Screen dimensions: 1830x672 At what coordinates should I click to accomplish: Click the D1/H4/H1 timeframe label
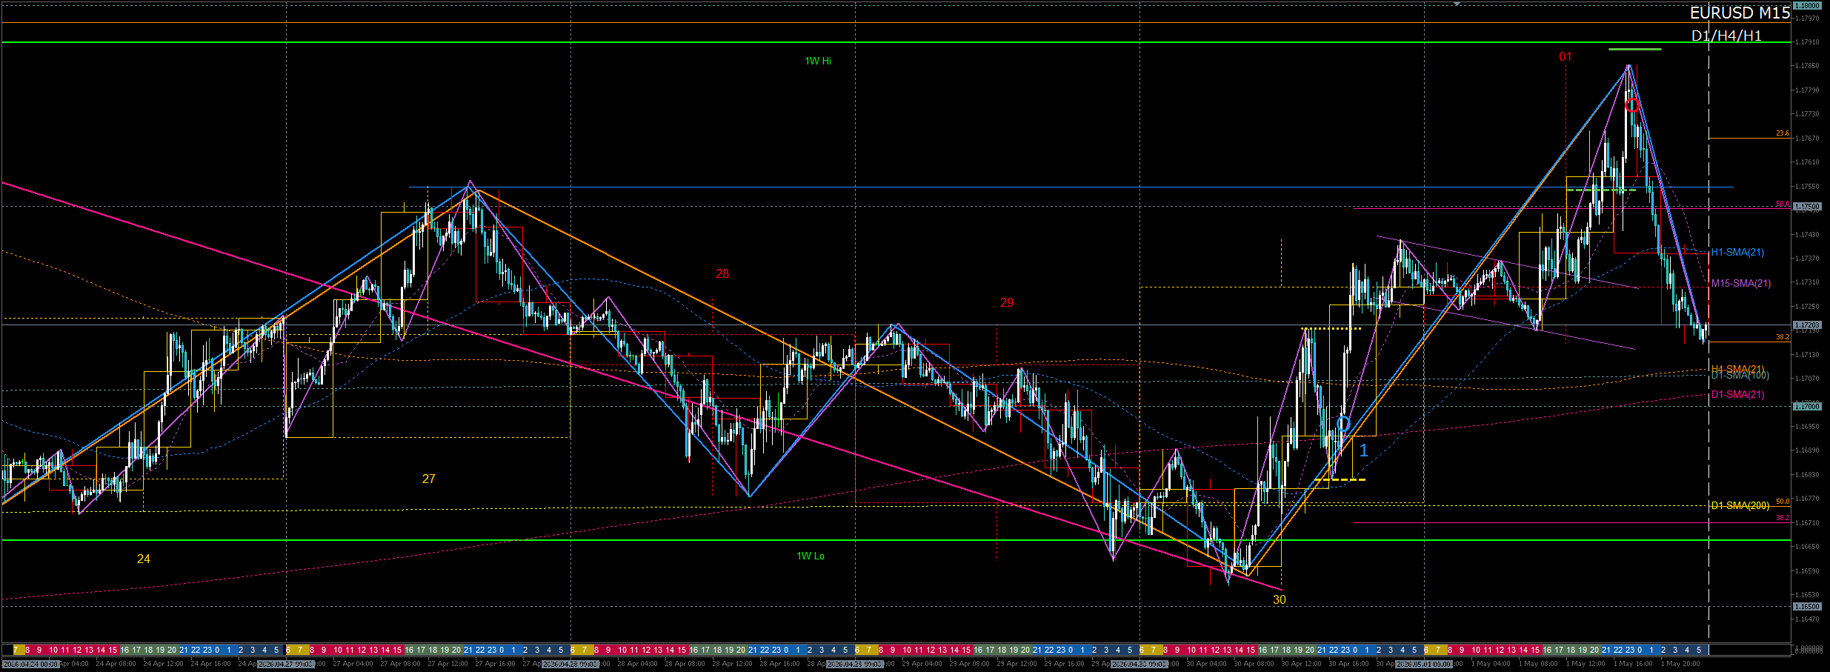point(1726,36)
